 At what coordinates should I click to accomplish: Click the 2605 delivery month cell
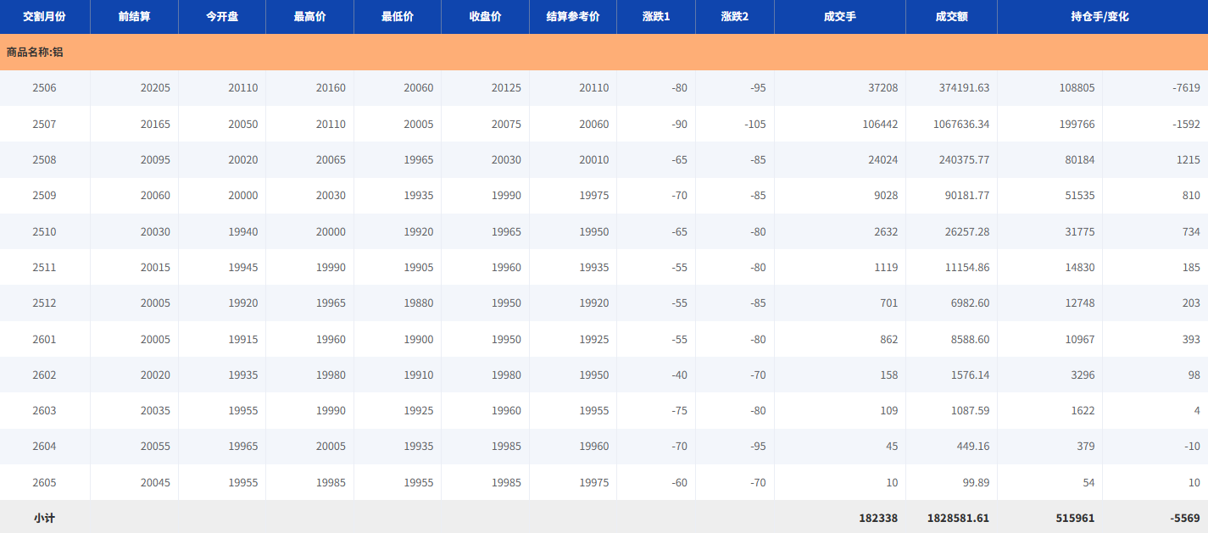[44, 483]
